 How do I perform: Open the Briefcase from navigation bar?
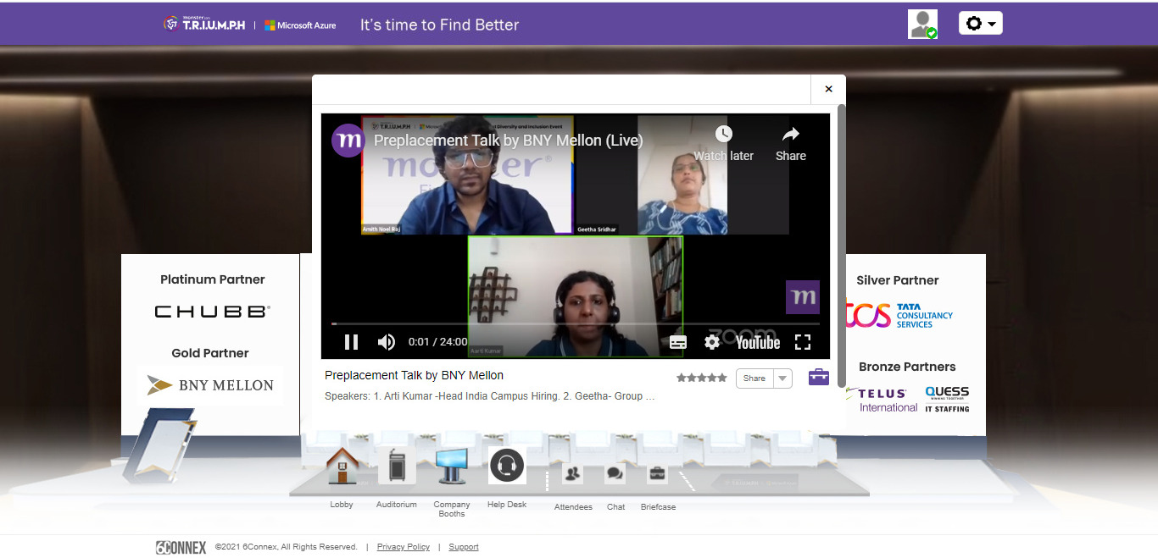click(657, 474)
